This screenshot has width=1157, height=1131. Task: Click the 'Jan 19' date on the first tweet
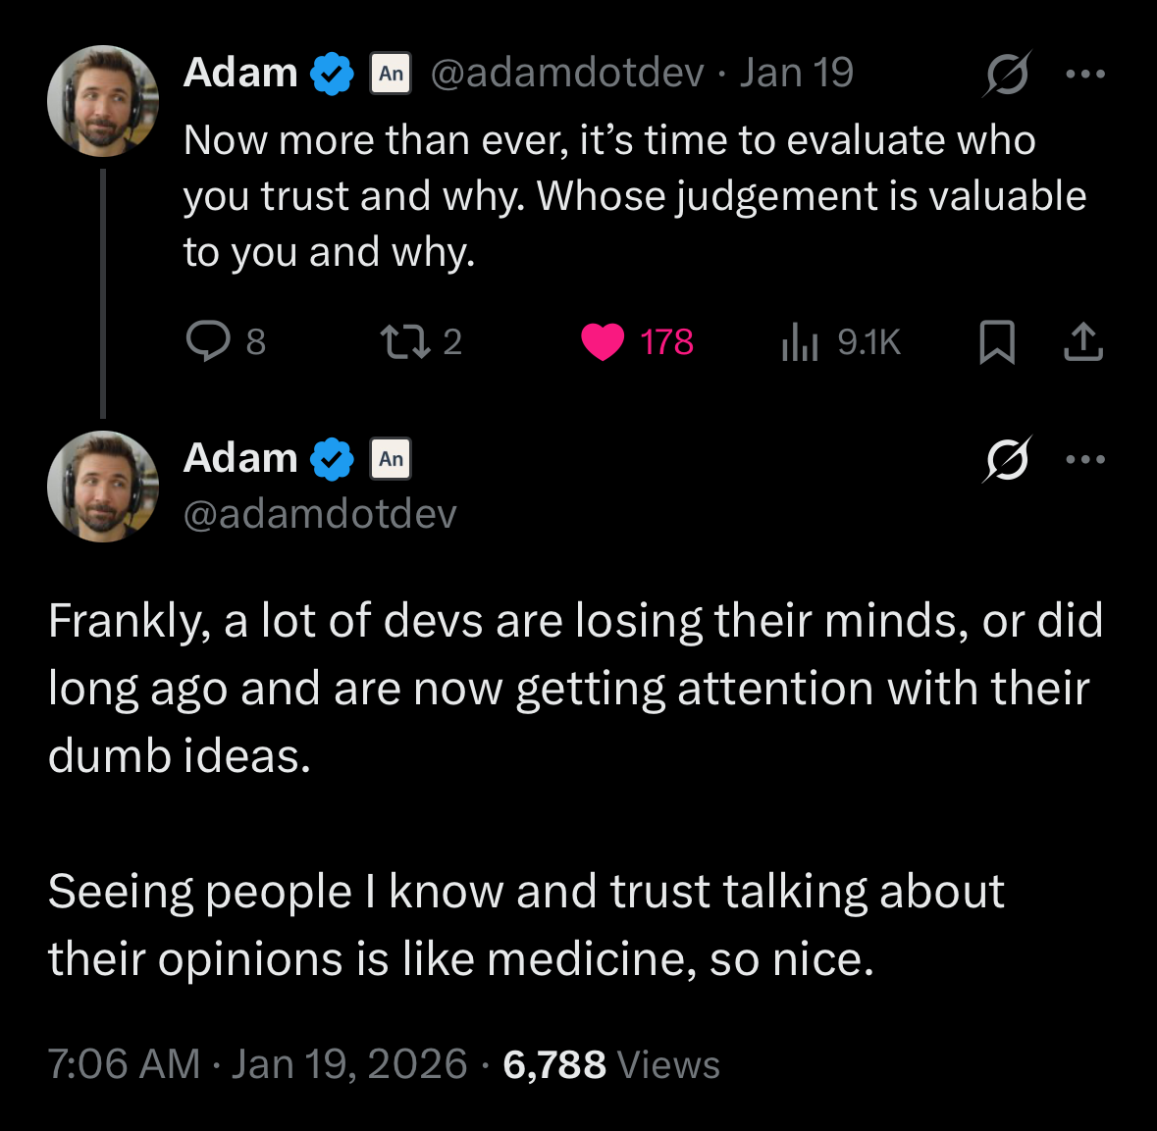coord(797,73)
